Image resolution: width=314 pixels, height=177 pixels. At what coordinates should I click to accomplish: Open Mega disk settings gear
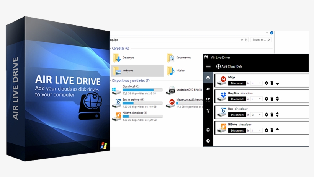(267, 83)
